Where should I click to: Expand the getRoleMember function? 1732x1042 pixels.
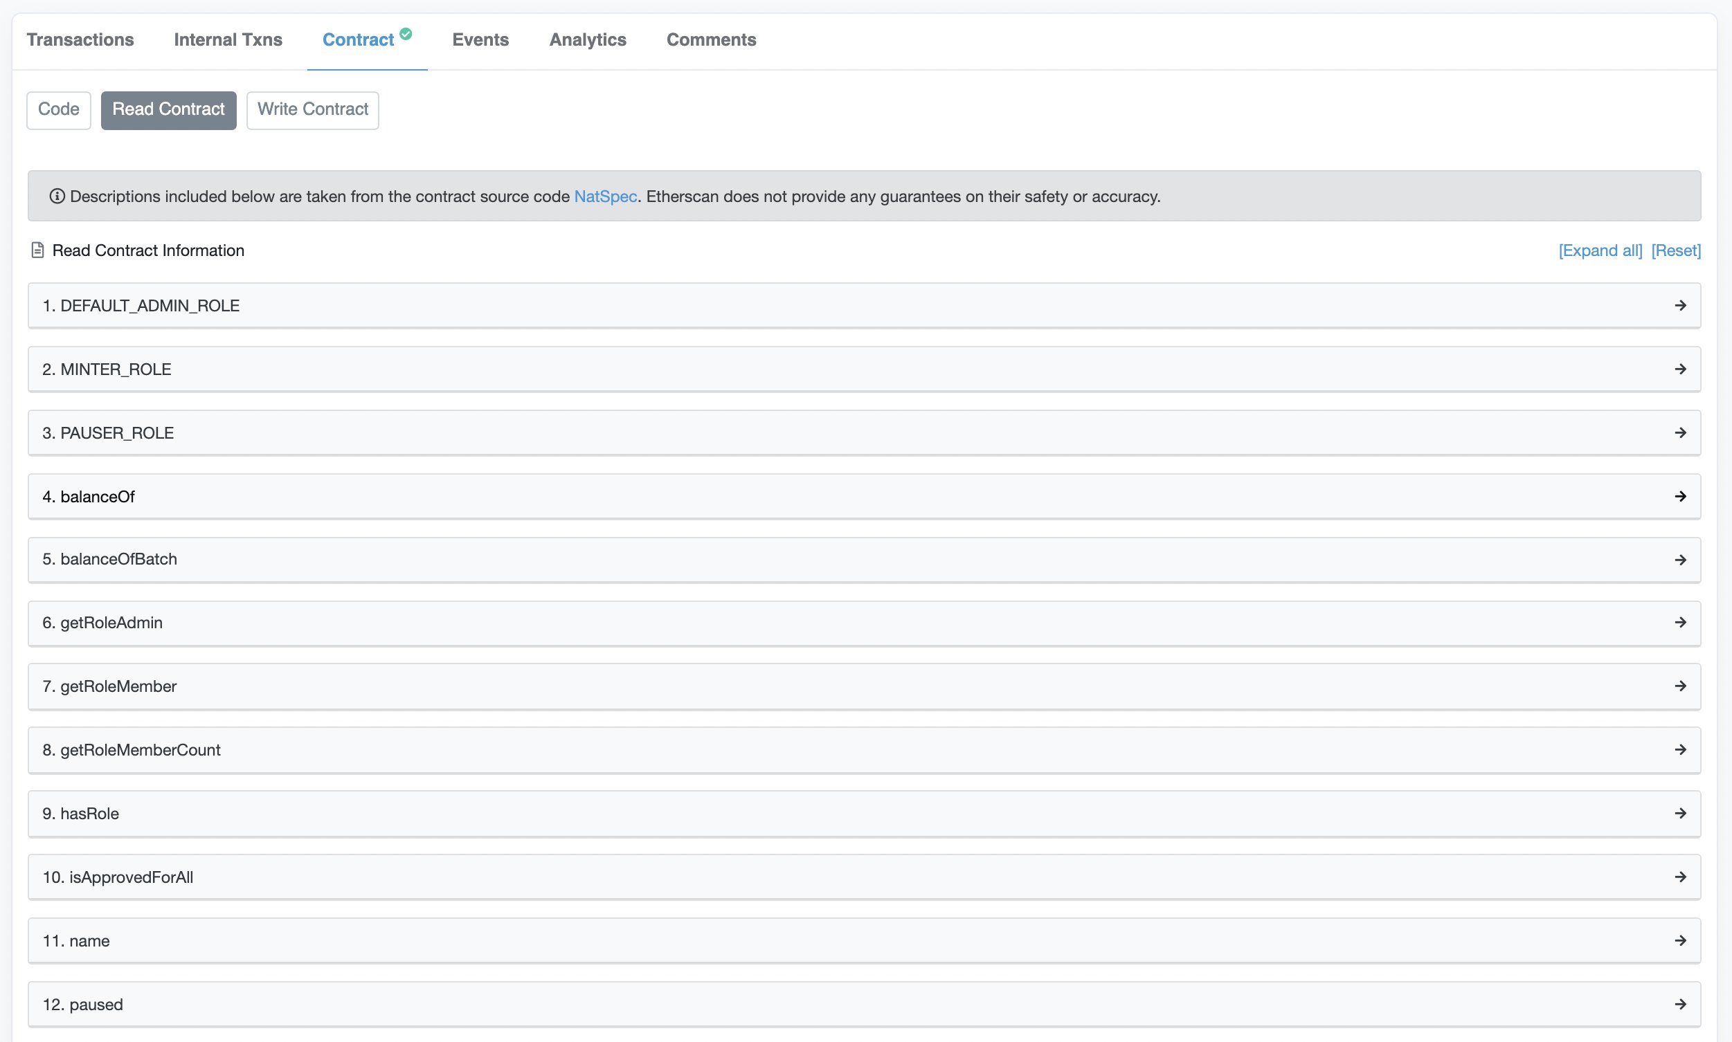[x=864, y=686]
